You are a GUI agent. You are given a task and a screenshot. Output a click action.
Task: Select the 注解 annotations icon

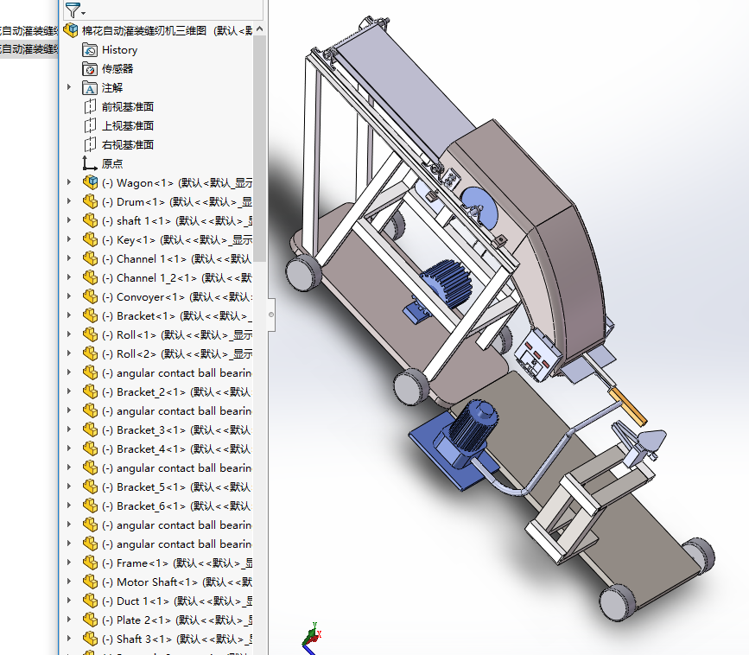(89, 87)
